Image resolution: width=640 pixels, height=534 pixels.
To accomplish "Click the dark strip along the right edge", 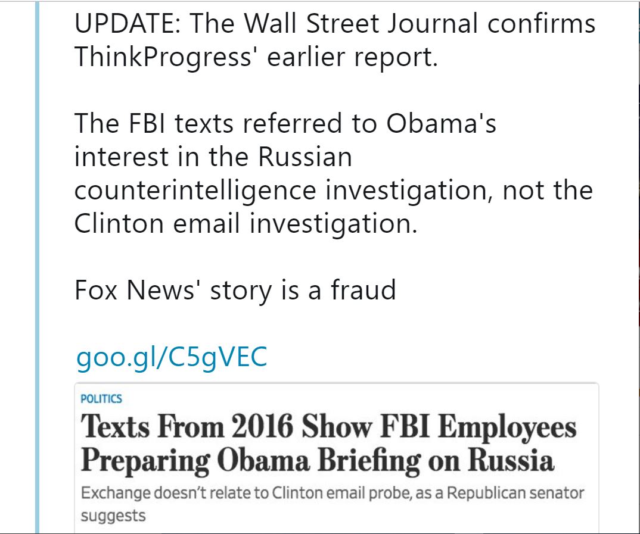I will click(638, 267).
